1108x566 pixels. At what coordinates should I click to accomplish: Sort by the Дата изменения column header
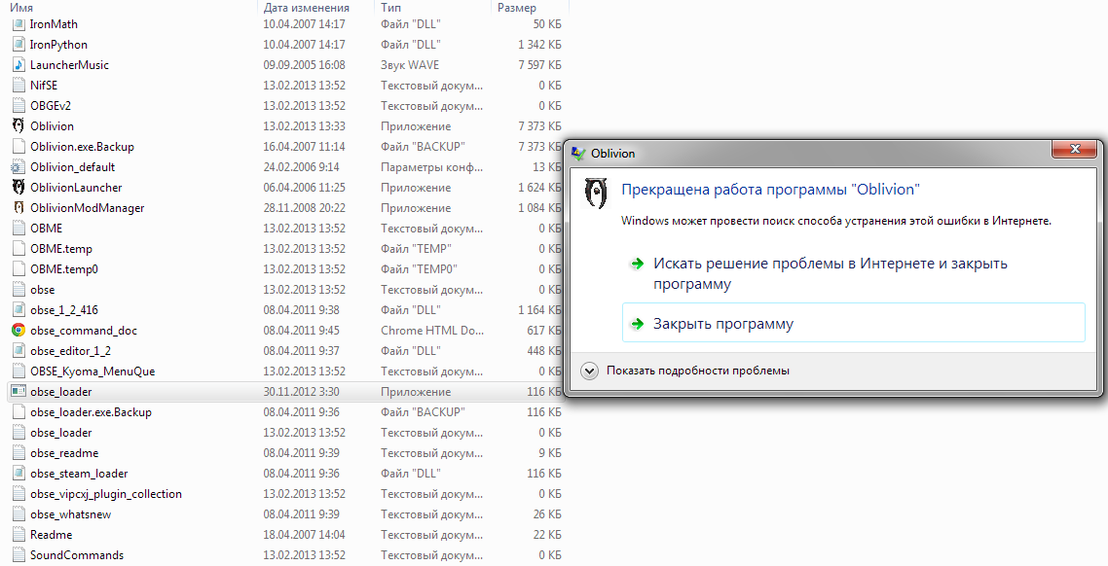[306, 8]
